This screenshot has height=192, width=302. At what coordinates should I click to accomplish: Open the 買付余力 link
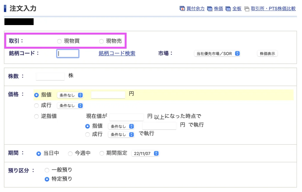click(196, 9)
